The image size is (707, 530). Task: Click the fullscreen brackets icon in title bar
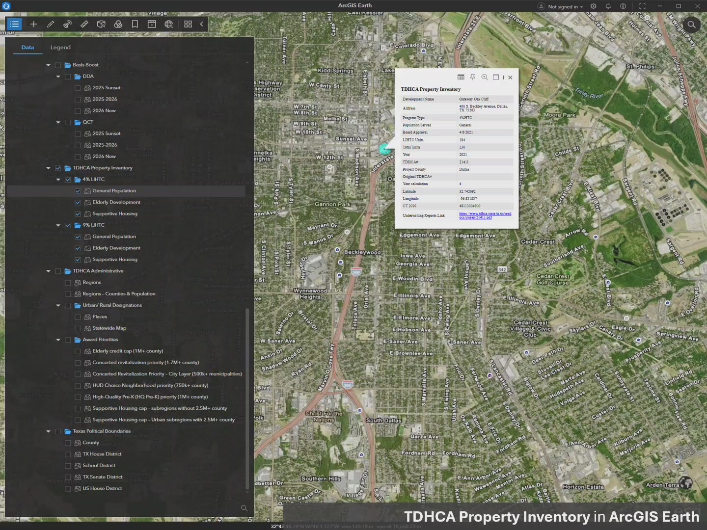click(x=642, y=6)
